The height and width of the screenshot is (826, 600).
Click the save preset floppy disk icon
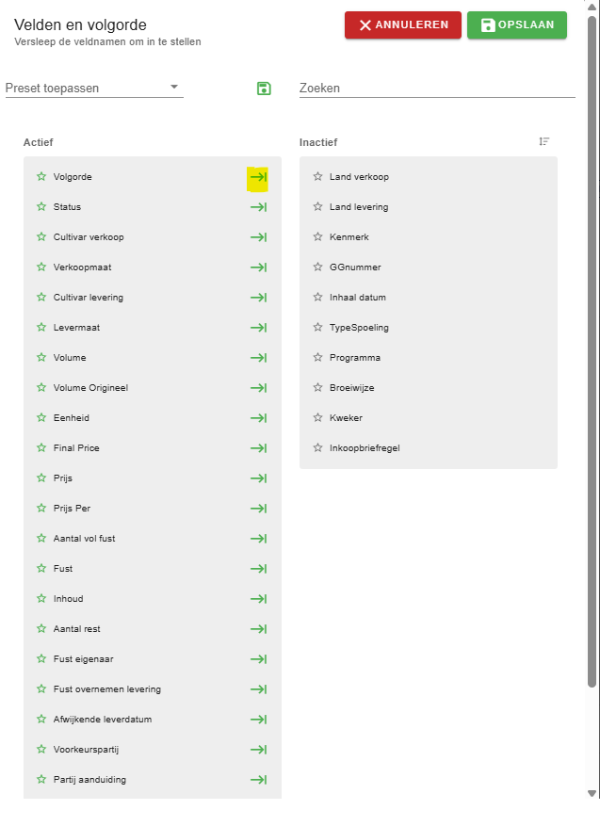[264, 89]
